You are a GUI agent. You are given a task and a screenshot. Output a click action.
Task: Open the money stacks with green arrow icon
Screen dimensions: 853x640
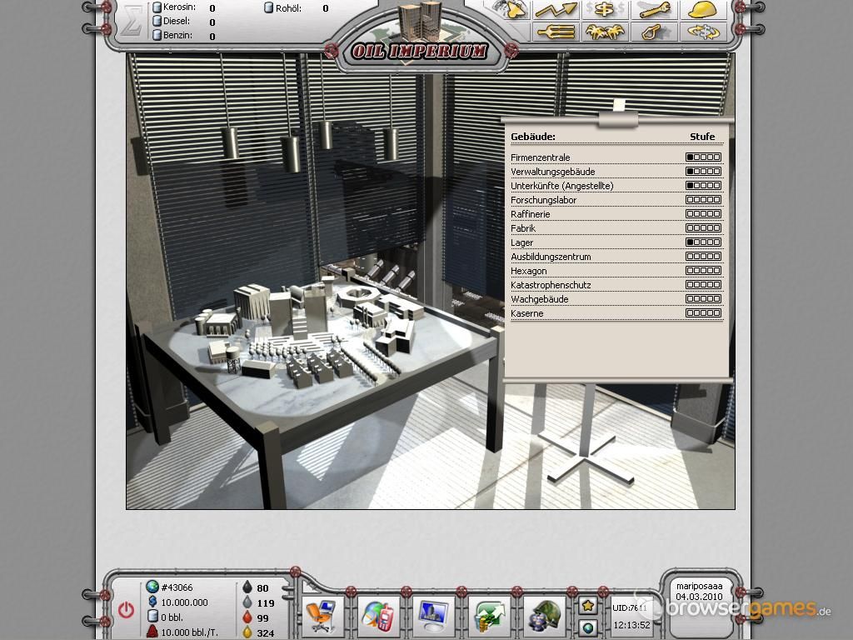point(489,614)
